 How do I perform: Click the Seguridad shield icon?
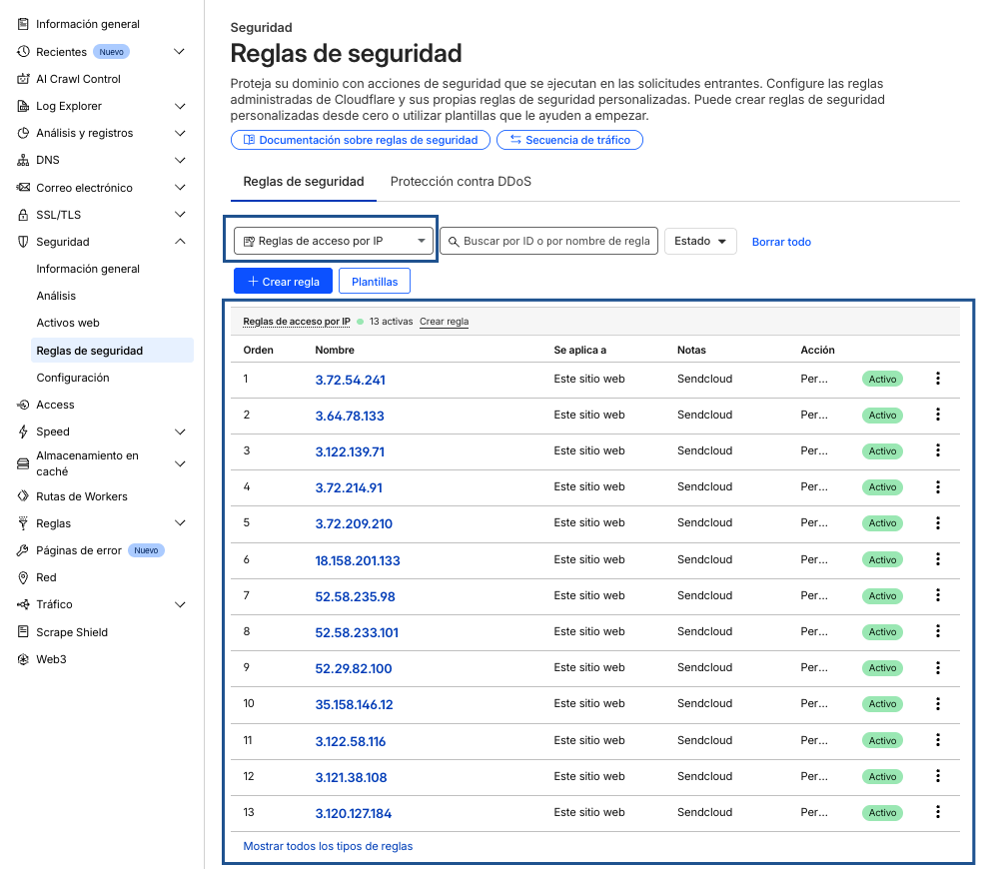point(23,242)
